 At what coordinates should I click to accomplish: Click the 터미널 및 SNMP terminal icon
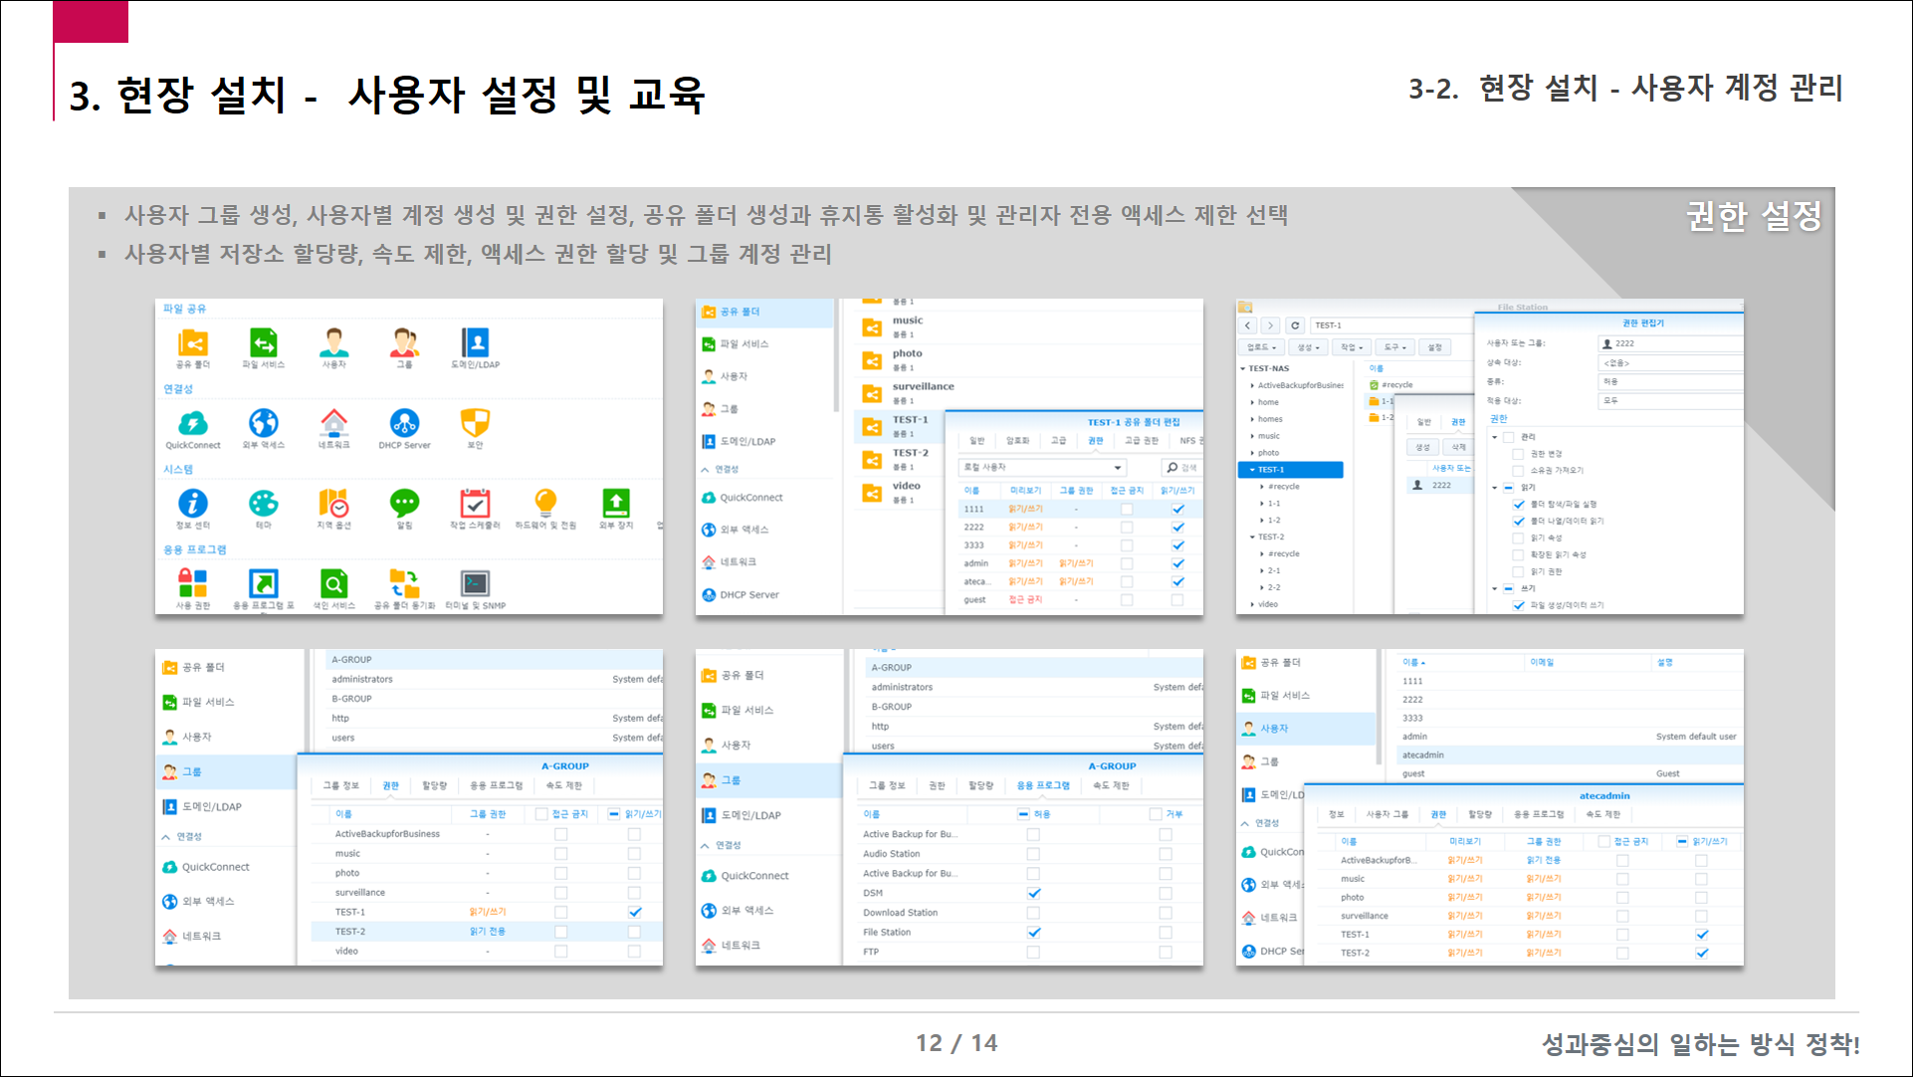coord(475,584)
